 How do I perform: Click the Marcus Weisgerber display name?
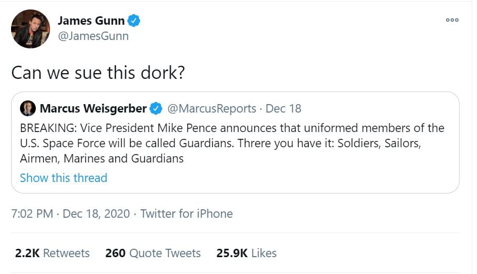click(93, 109)
